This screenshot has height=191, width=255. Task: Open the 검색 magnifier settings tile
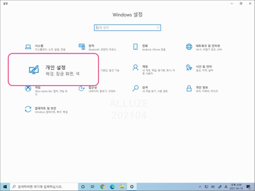click(150, 89)
